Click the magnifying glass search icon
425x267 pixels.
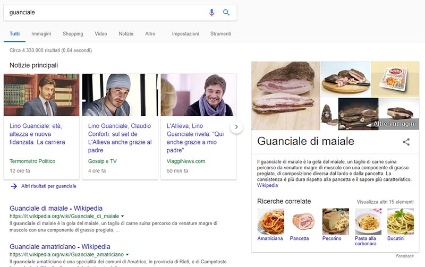[x=226, y=12]
